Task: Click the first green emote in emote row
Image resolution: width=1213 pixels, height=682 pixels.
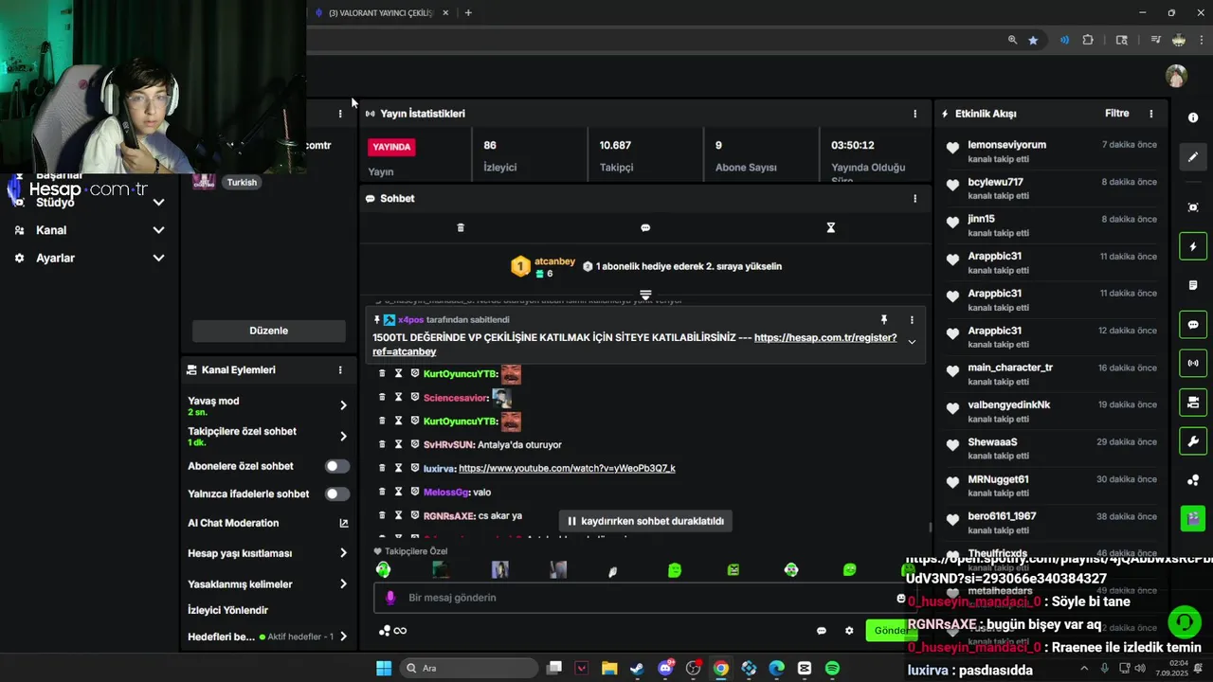Action: tap(383, 569)
